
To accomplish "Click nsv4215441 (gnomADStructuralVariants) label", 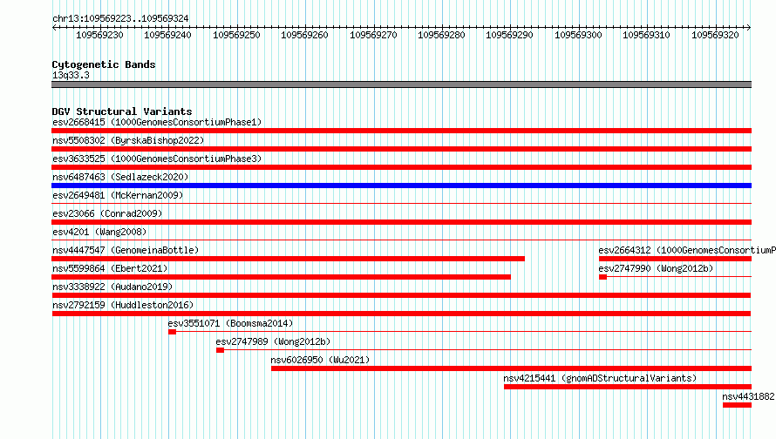I will [x=600, y=378].
